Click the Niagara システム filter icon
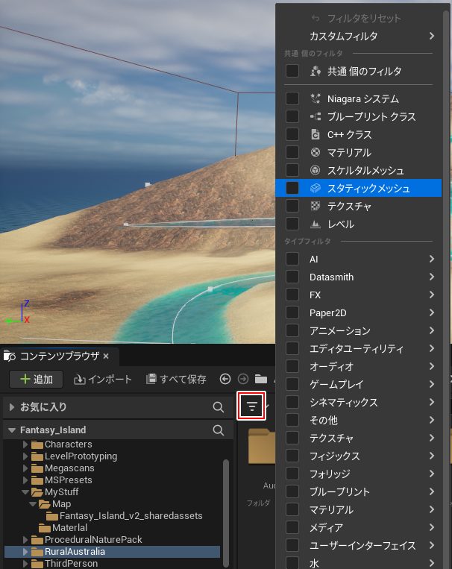Screen dimensions: 452x569 (315, 98)
